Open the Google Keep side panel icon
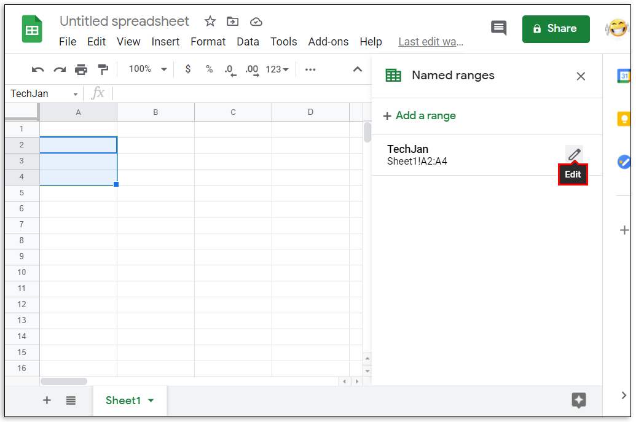The height and width of the screenshot is (422, 636). (623, 119)
